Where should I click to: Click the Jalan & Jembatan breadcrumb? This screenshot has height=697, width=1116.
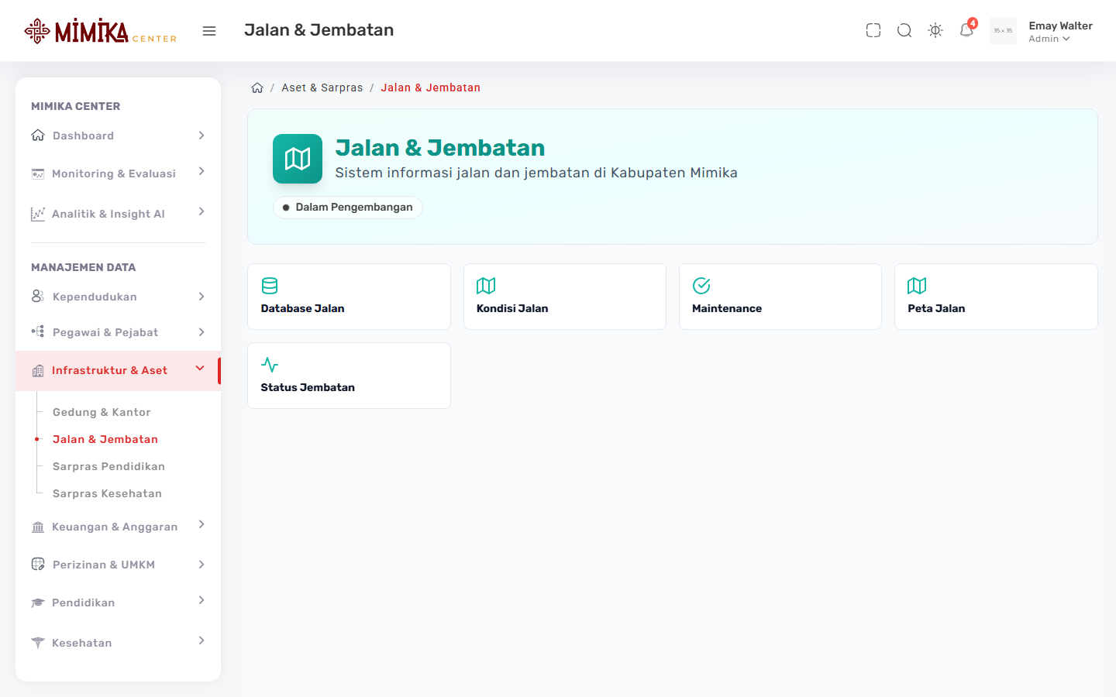431,88
